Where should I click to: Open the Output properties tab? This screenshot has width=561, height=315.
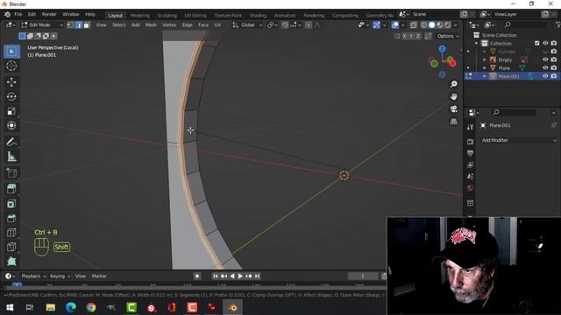point(470,153)
